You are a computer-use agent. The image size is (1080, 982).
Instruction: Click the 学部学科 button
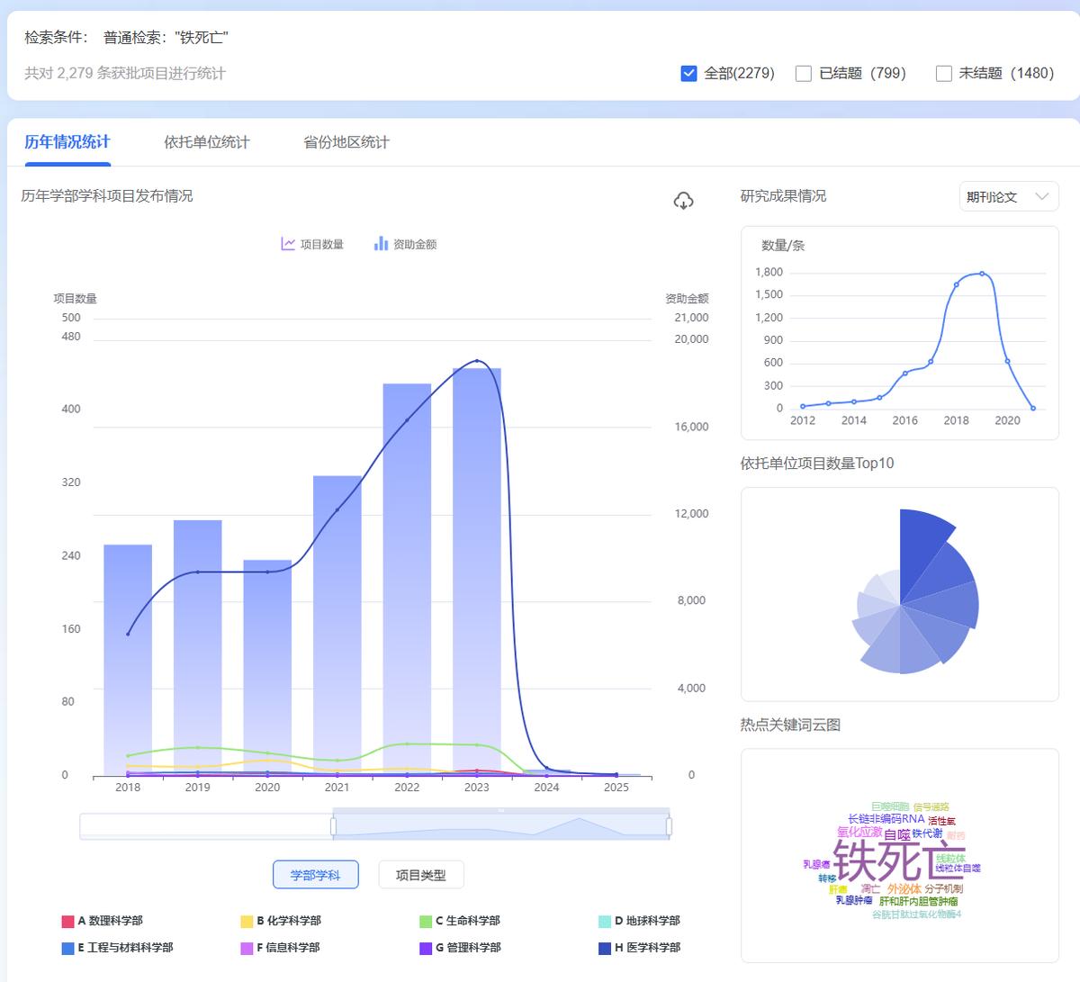(x=316, y=874)
